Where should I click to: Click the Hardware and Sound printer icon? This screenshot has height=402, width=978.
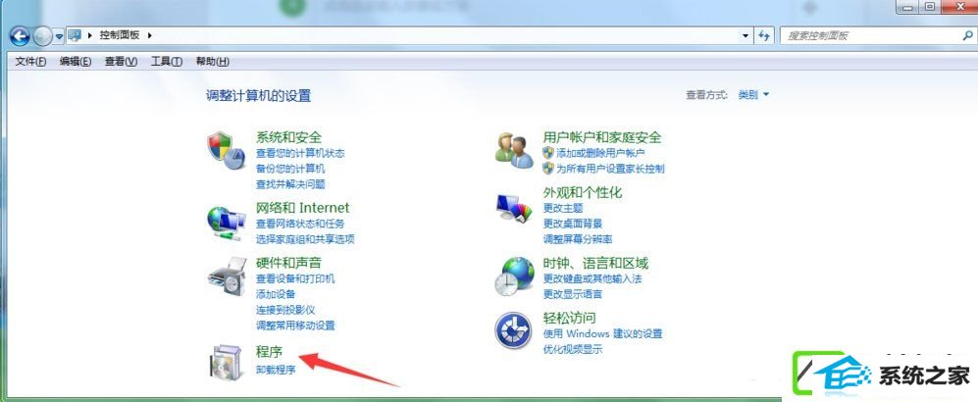pyautogui.click(x=227, y=276)
